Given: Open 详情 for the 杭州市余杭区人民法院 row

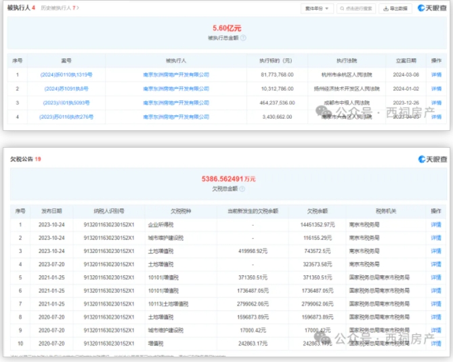Looking at the screenshot, I should [x=436, y=75].
